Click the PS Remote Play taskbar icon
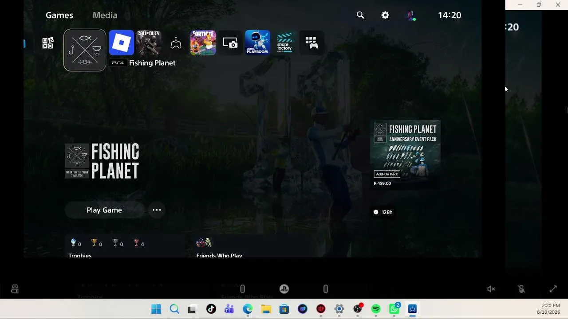 click(x=412, y=309)
